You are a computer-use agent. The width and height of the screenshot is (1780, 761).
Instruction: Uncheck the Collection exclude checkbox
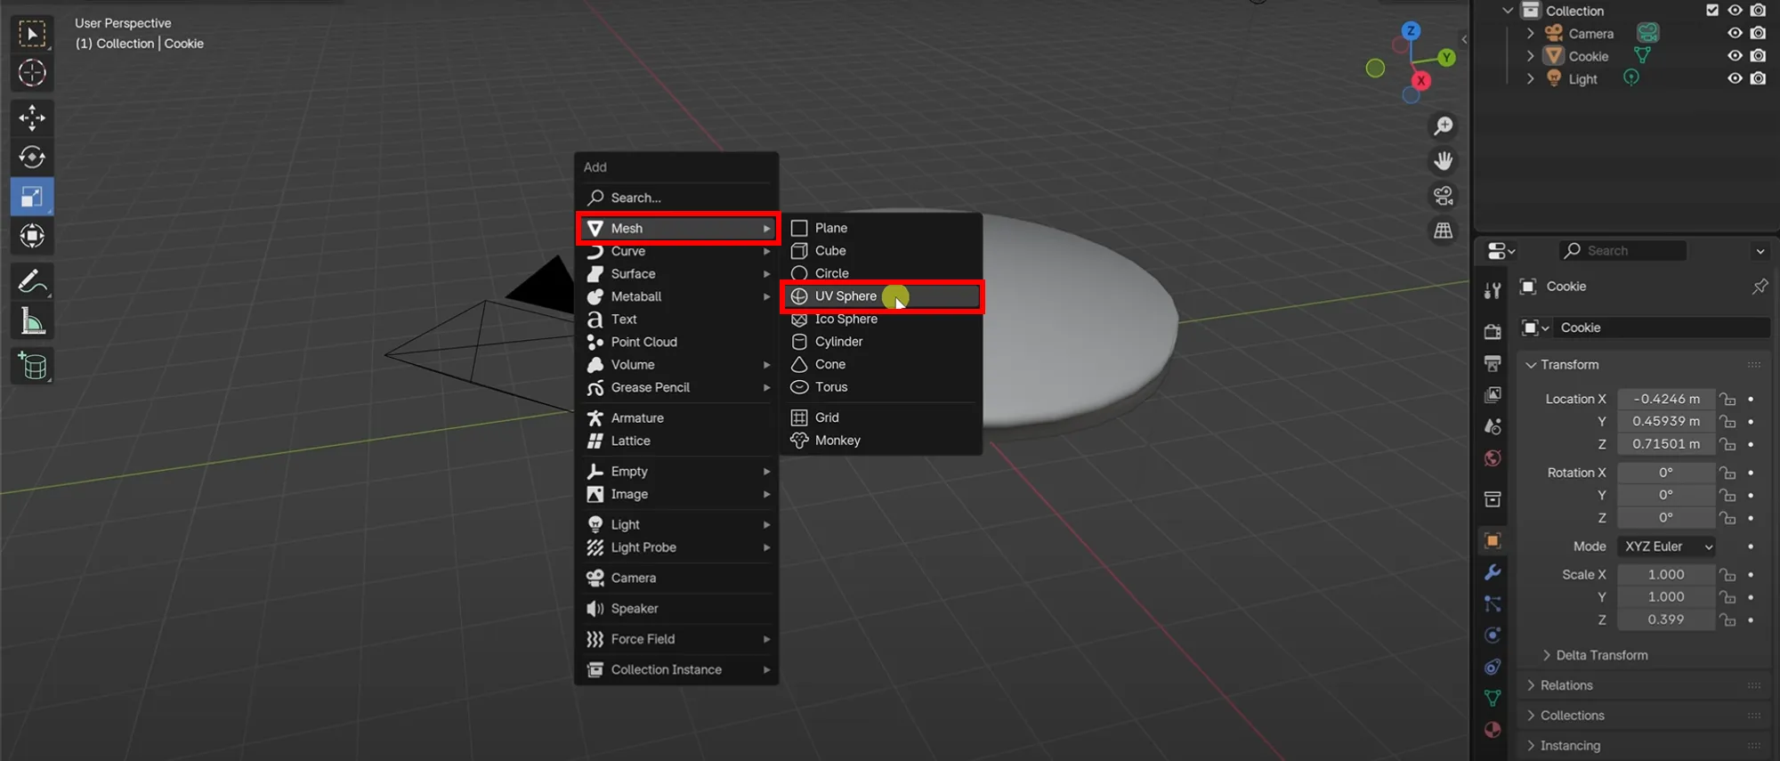(1711, 11)
